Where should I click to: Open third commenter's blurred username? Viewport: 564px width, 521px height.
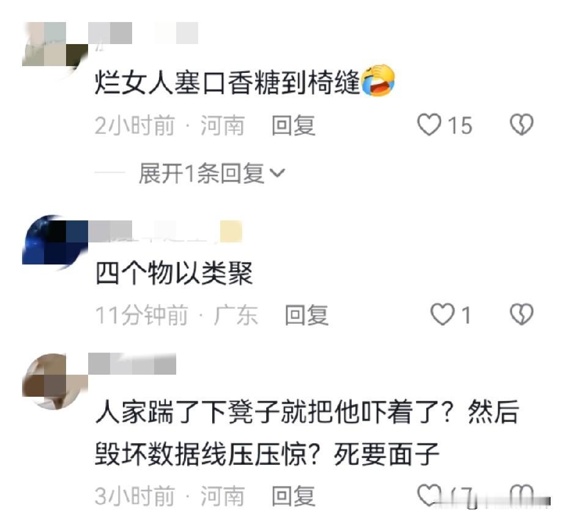[132, 364]
